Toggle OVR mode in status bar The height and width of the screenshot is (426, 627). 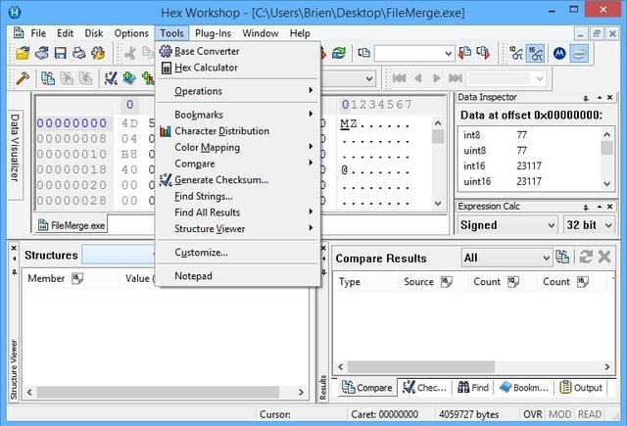pyautogui.click(x=533, y=414)
